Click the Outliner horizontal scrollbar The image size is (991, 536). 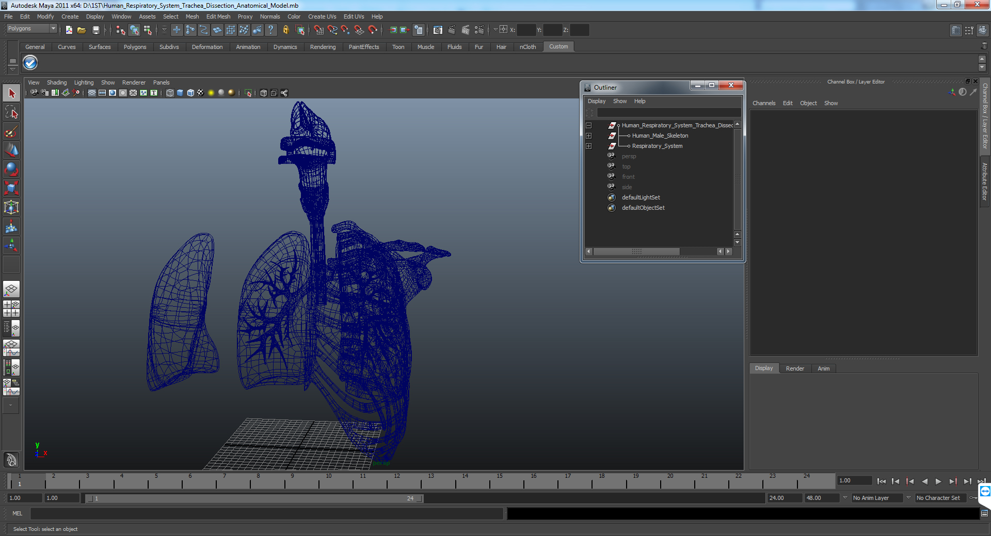coord(636,252)
